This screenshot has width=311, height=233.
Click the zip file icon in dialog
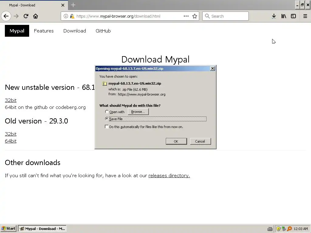(x=104, y=84)
